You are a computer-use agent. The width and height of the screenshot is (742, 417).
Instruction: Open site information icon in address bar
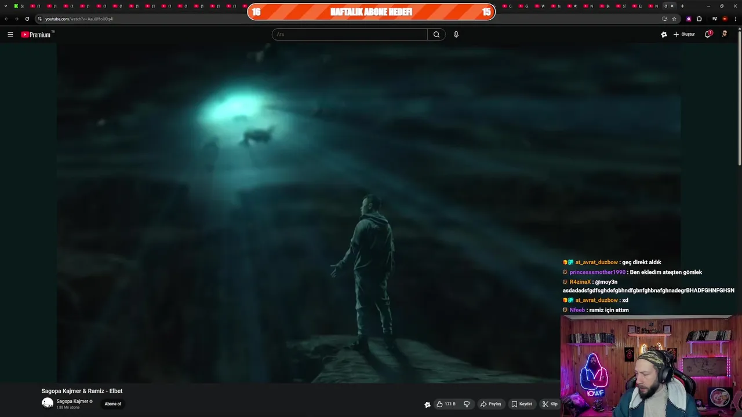pyautogui.click(x=39, y=19)
